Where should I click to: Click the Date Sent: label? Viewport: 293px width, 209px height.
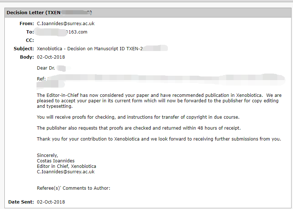click(21, 202)
